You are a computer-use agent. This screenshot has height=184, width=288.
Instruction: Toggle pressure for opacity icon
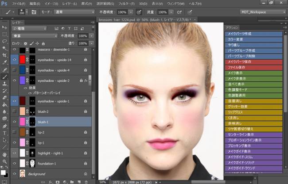click(x=139, y=12)
